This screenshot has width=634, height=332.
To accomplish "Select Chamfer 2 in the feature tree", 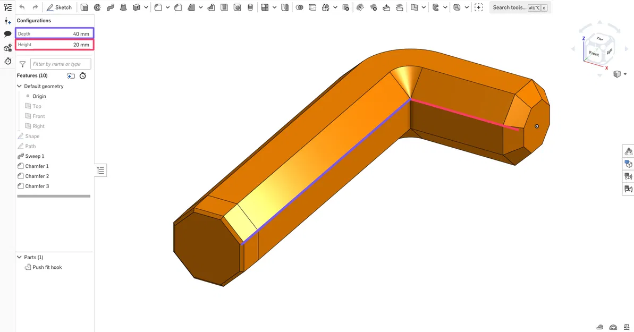I will coord(37,176).
